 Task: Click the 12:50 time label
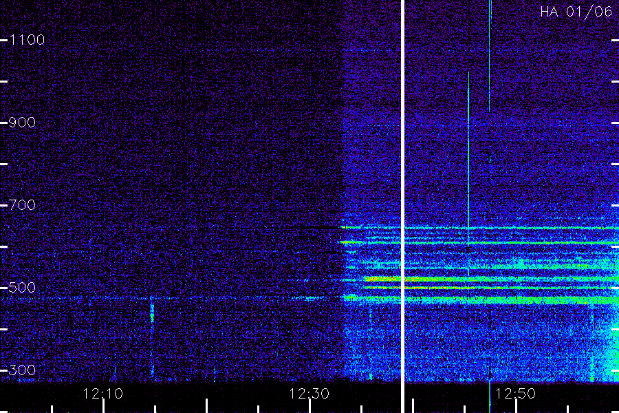click(x=515, y=394)
